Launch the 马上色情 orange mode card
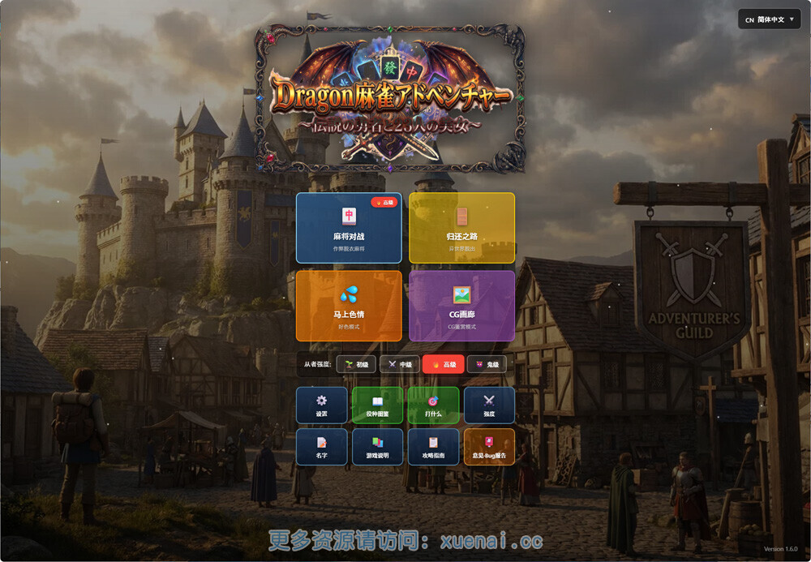Viewport: 811px width, 562px height. pos(349,306)
